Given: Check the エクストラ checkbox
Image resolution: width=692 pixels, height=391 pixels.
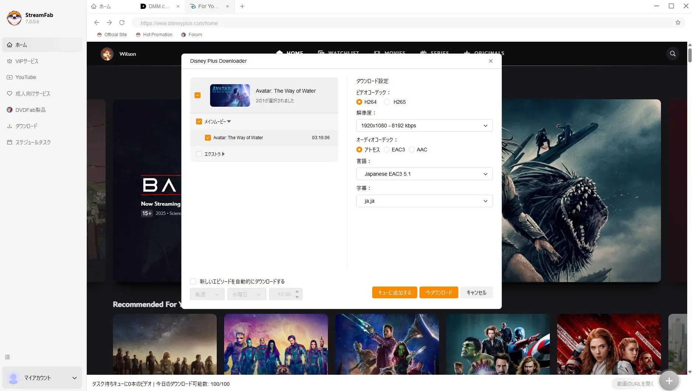Looking at the screenshot, I should [x=199, y=154].
